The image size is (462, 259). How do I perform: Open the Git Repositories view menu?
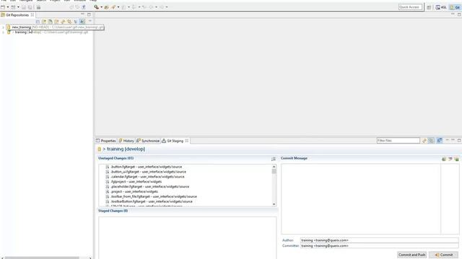tap(90, 21)
